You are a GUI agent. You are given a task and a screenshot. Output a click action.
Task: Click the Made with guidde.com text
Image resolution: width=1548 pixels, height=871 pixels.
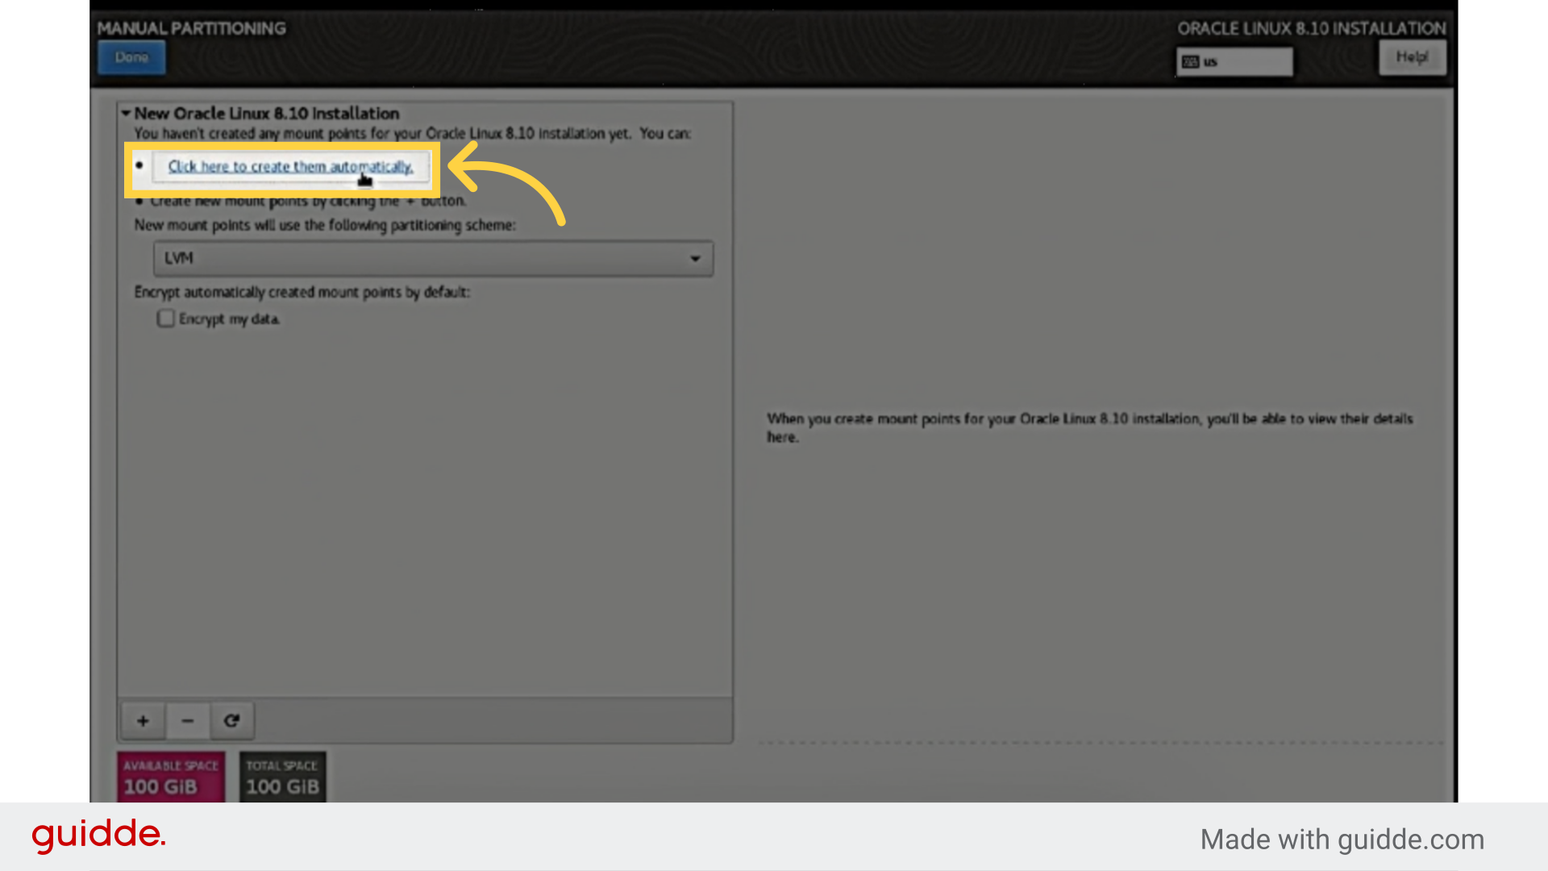1342,840
